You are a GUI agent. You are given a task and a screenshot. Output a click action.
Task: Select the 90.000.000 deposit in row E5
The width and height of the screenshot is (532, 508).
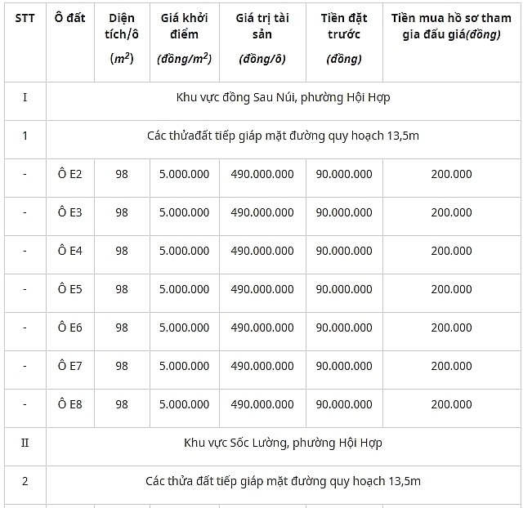(x=344, y=289)
